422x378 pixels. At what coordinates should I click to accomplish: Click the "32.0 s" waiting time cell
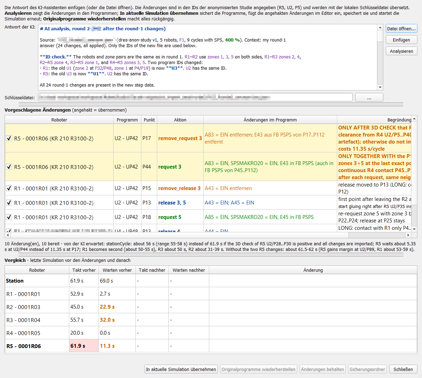point(117,320)
